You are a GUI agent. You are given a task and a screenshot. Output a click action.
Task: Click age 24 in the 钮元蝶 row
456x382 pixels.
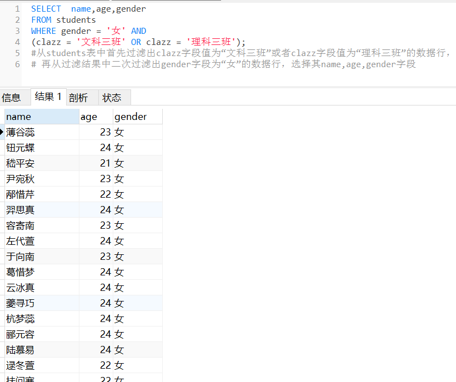click(96, 148)
